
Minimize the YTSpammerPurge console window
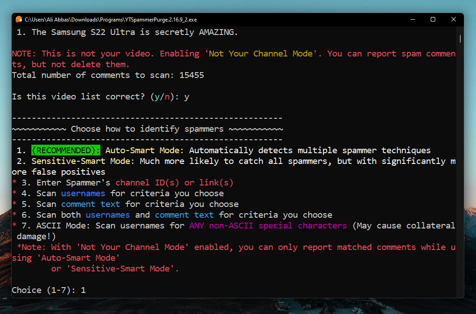point(412,19)
